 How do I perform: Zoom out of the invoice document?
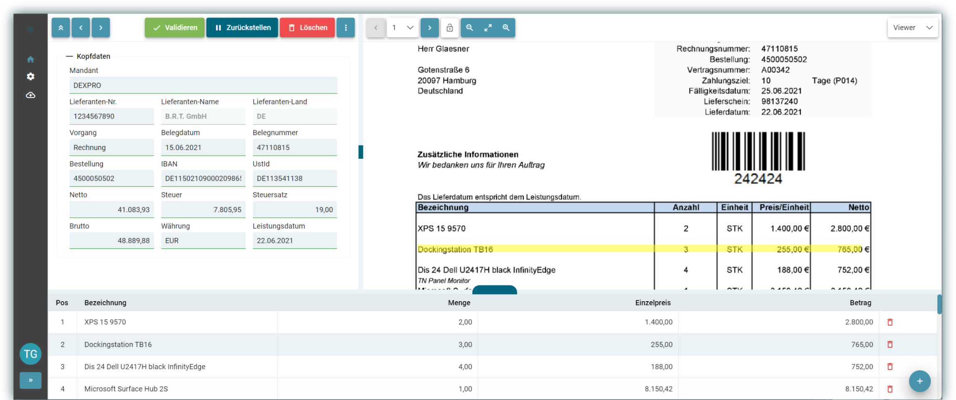(x=469, y=27)
